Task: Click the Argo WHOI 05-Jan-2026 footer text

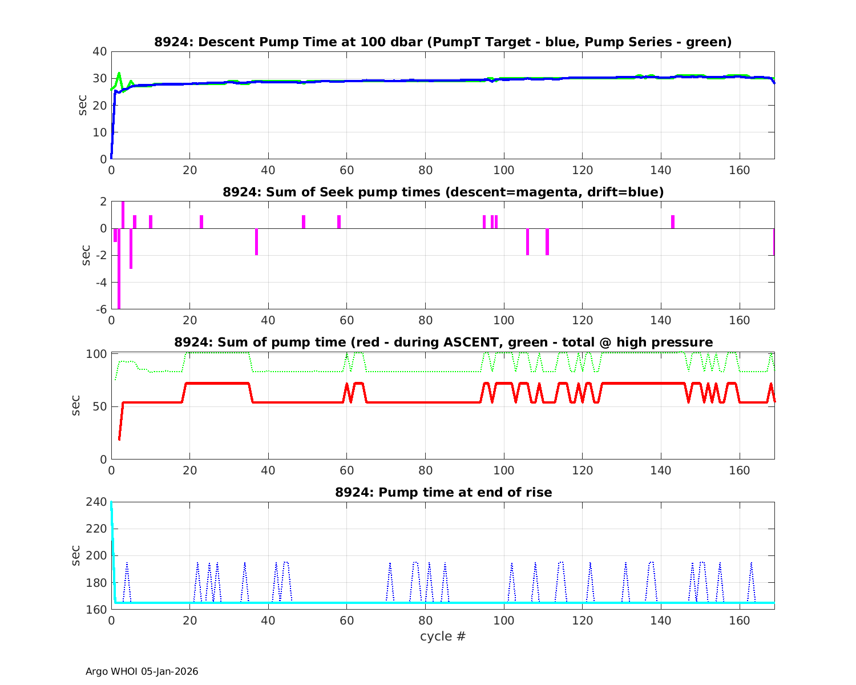Action: 142,671
